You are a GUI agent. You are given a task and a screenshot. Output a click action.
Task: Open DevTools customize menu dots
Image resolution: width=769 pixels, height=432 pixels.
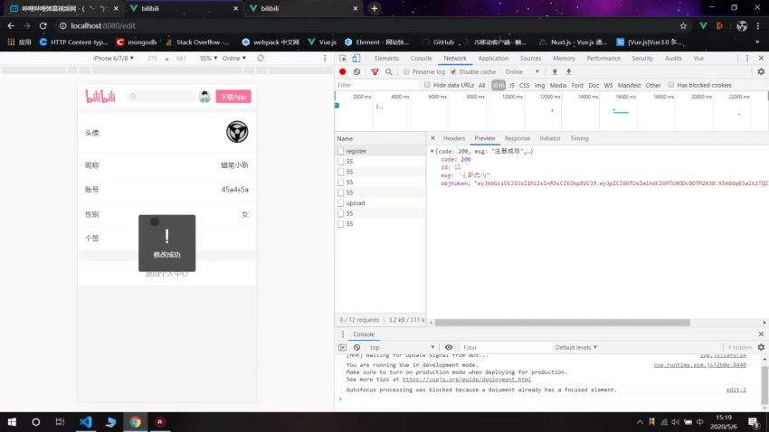[747, 58]
